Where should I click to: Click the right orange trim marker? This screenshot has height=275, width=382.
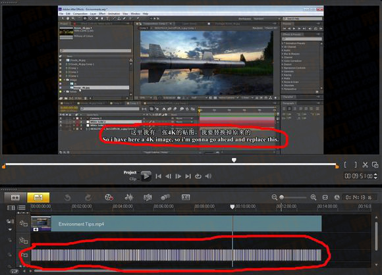[x=337, y=166]
